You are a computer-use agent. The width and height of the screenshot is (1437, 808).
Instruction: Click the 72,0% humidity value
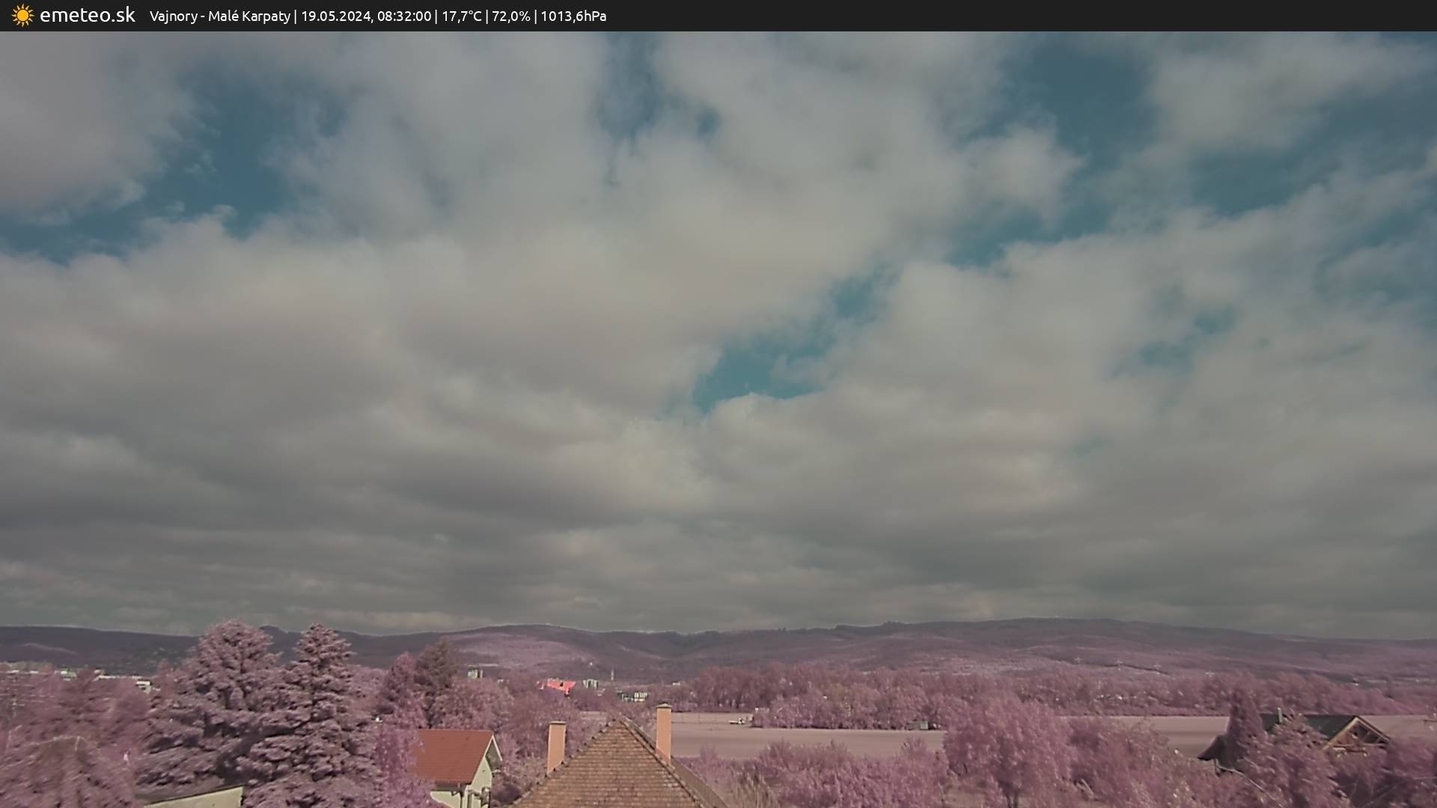510,16
